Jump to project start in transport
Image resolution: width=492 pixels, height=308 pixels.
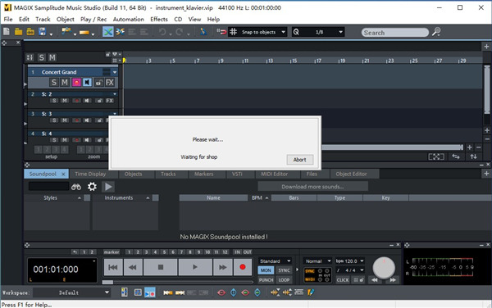pos(113,267)
